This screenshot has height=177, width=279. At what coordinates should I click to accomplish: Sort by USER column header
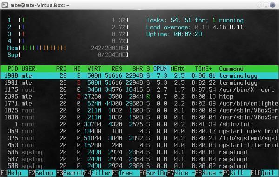[28, 68]
